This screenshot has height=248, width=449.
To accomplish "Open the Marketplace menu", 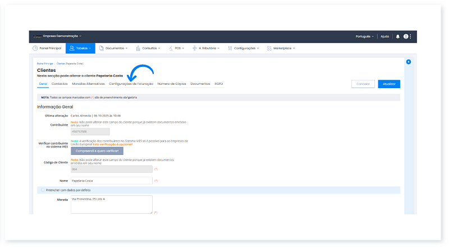I will (x=281, y=48).
